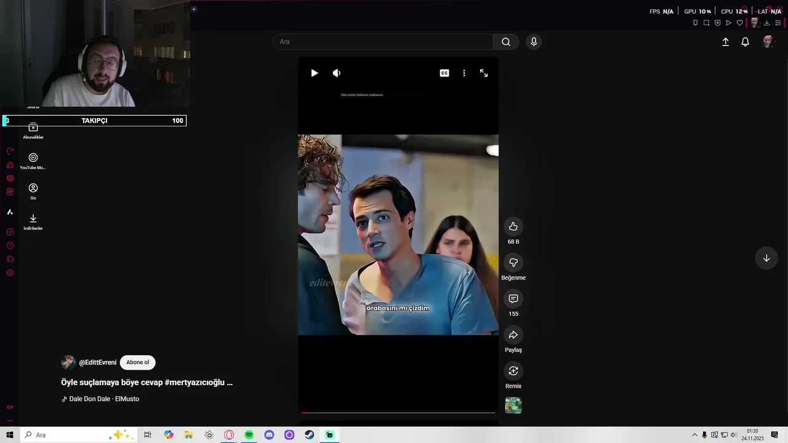This screenshot has height=443, width=788.
Task: Seek on the video progress bar
Action: 398,412
